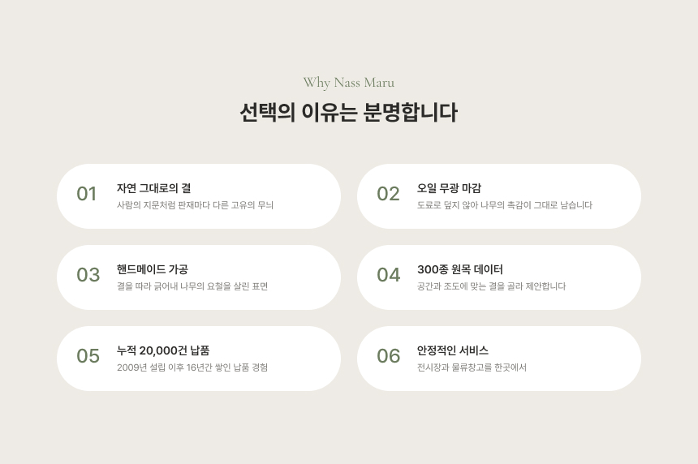Image resolution: width=698 pixels, height=464 pixels.
Task: Click description 전시장과 물류창고를 한곳에서
Action: pyautogui.click(x=472, y=367)
